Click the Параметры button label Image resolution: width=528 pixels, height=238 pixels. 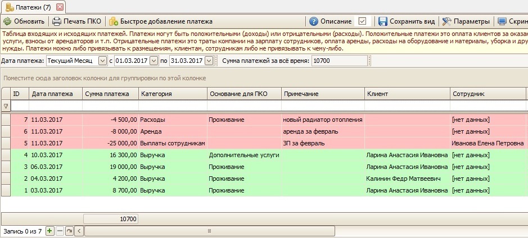coord(471,21)
